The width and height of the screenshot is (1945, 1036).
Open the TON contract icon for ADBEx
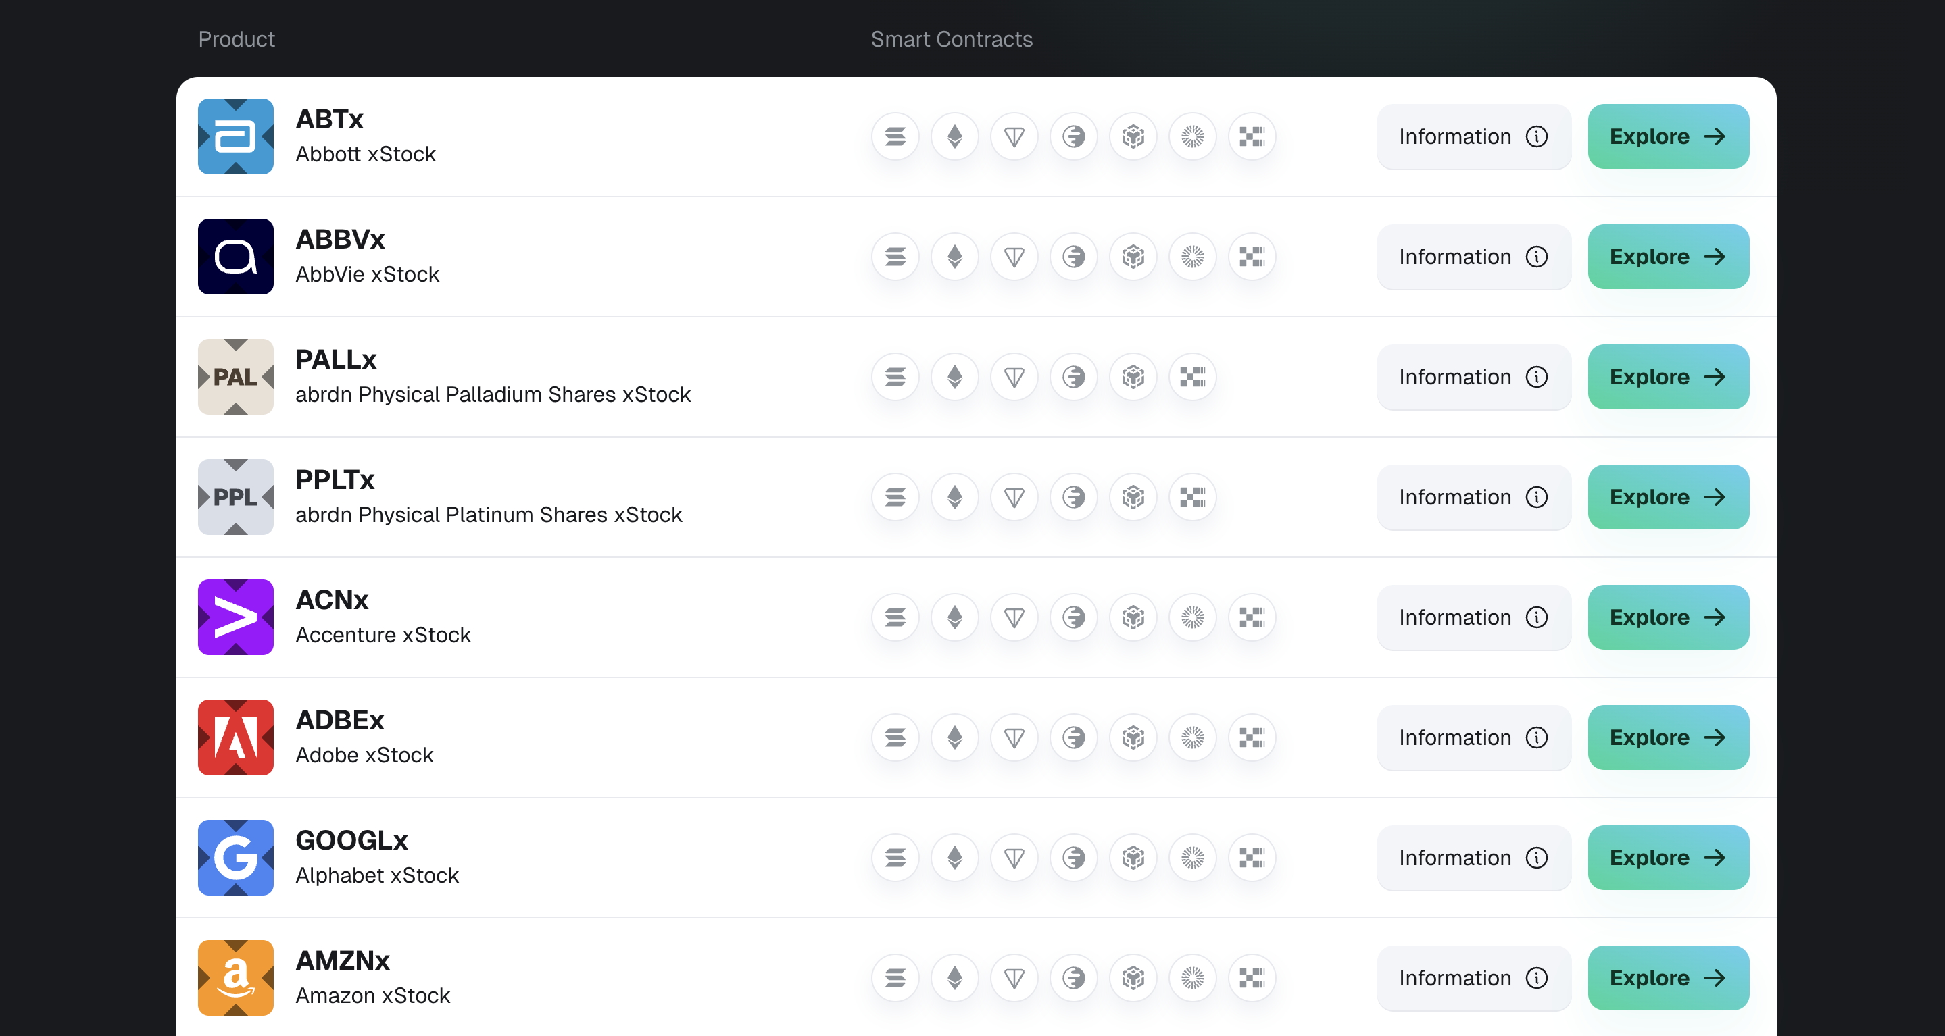(x=1014, y=737)
